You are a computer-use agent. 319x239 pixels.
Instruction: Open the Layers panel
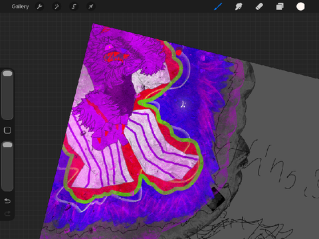coord(280,7)
